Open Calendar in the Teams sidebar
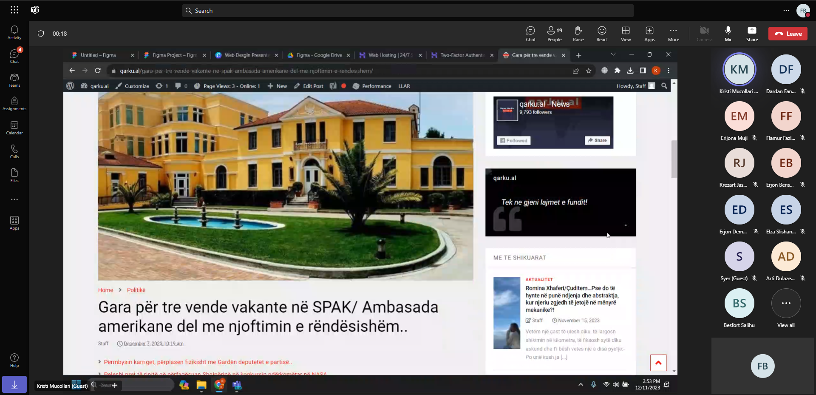The width and height of the screenshot is (816, 395). (14, 128)
